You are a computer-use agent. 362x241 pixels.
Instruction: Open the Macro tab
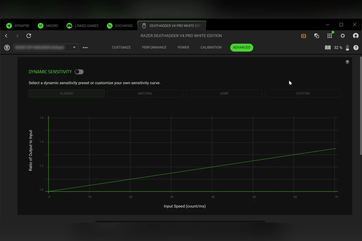(x=48, y=26)
